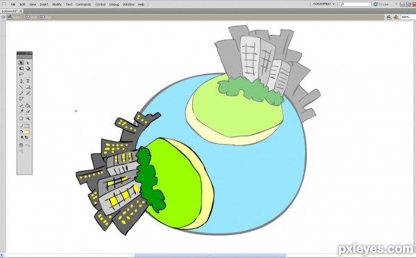Open the Debug menu
The height and width of the screenshot is (258, 416).
[x=114, y=4]
